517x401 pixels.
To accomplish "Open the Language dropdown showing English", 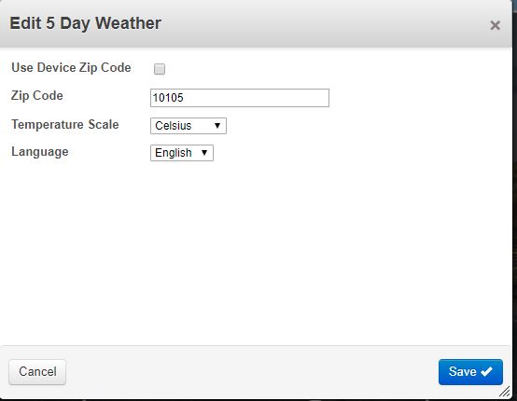I will (x=182, y=153).
